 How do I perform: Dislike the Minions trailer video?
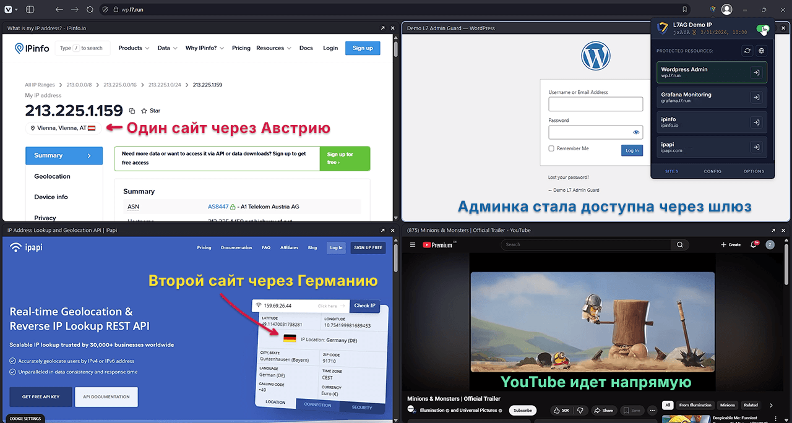point(580,410)
